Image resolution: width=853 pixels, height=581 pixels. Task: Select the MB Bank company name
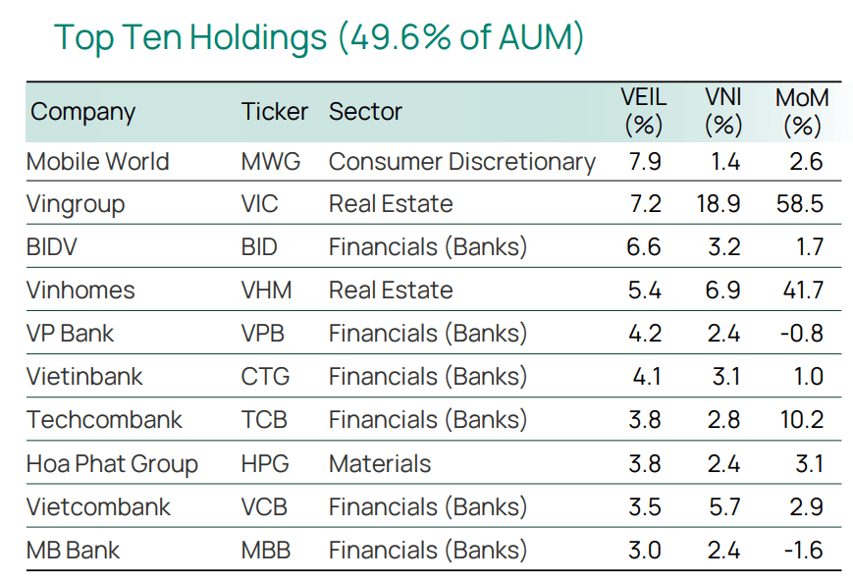point(73,550)
